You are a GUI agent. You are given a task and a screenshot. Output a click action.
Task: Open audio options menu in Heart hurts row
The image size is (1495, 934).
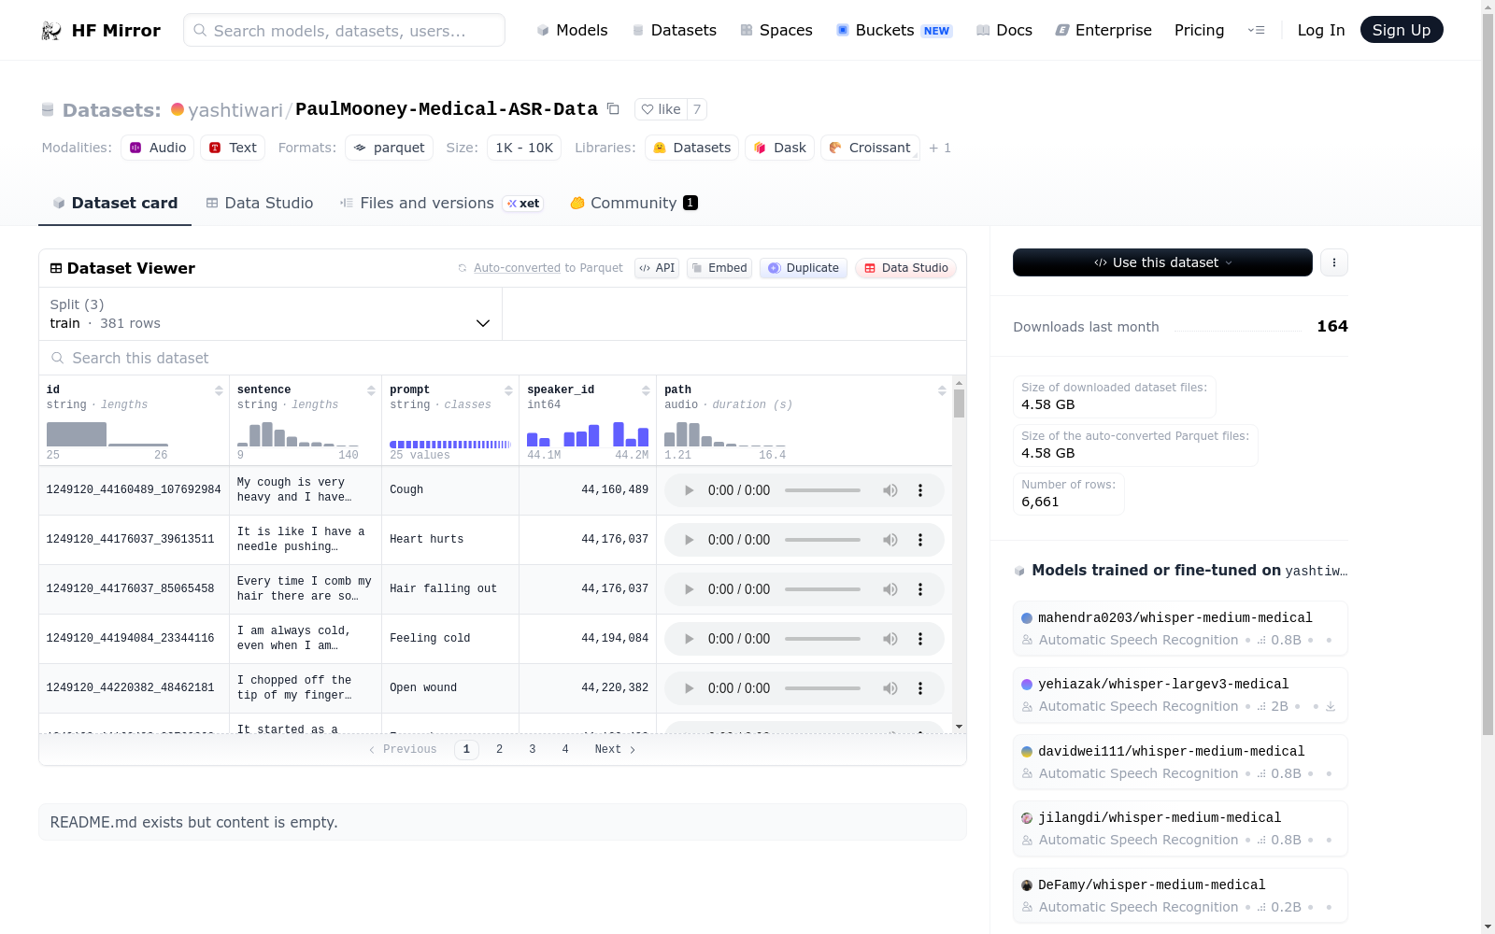(920, 540)
